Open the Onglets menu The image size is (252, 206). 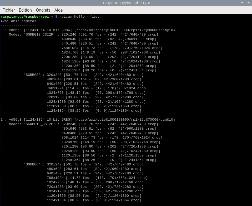[x=43, y=10]
